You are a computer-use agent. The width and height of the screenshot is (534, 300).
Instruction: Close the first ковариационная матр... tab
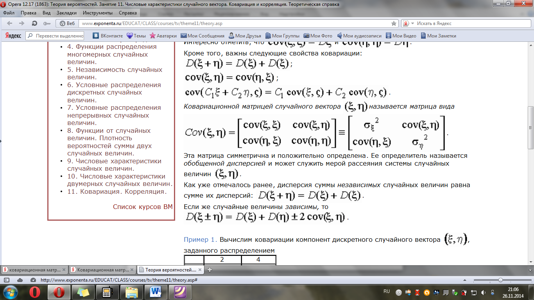point(65,270)
